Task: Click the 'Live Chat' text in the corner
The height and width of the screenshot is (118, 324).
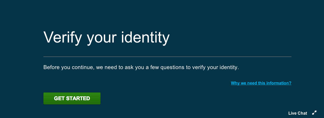Action: (298, 113)
